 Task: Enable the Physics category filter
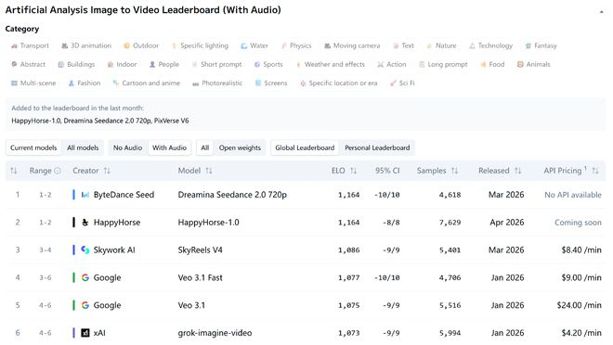pos(296,45)
